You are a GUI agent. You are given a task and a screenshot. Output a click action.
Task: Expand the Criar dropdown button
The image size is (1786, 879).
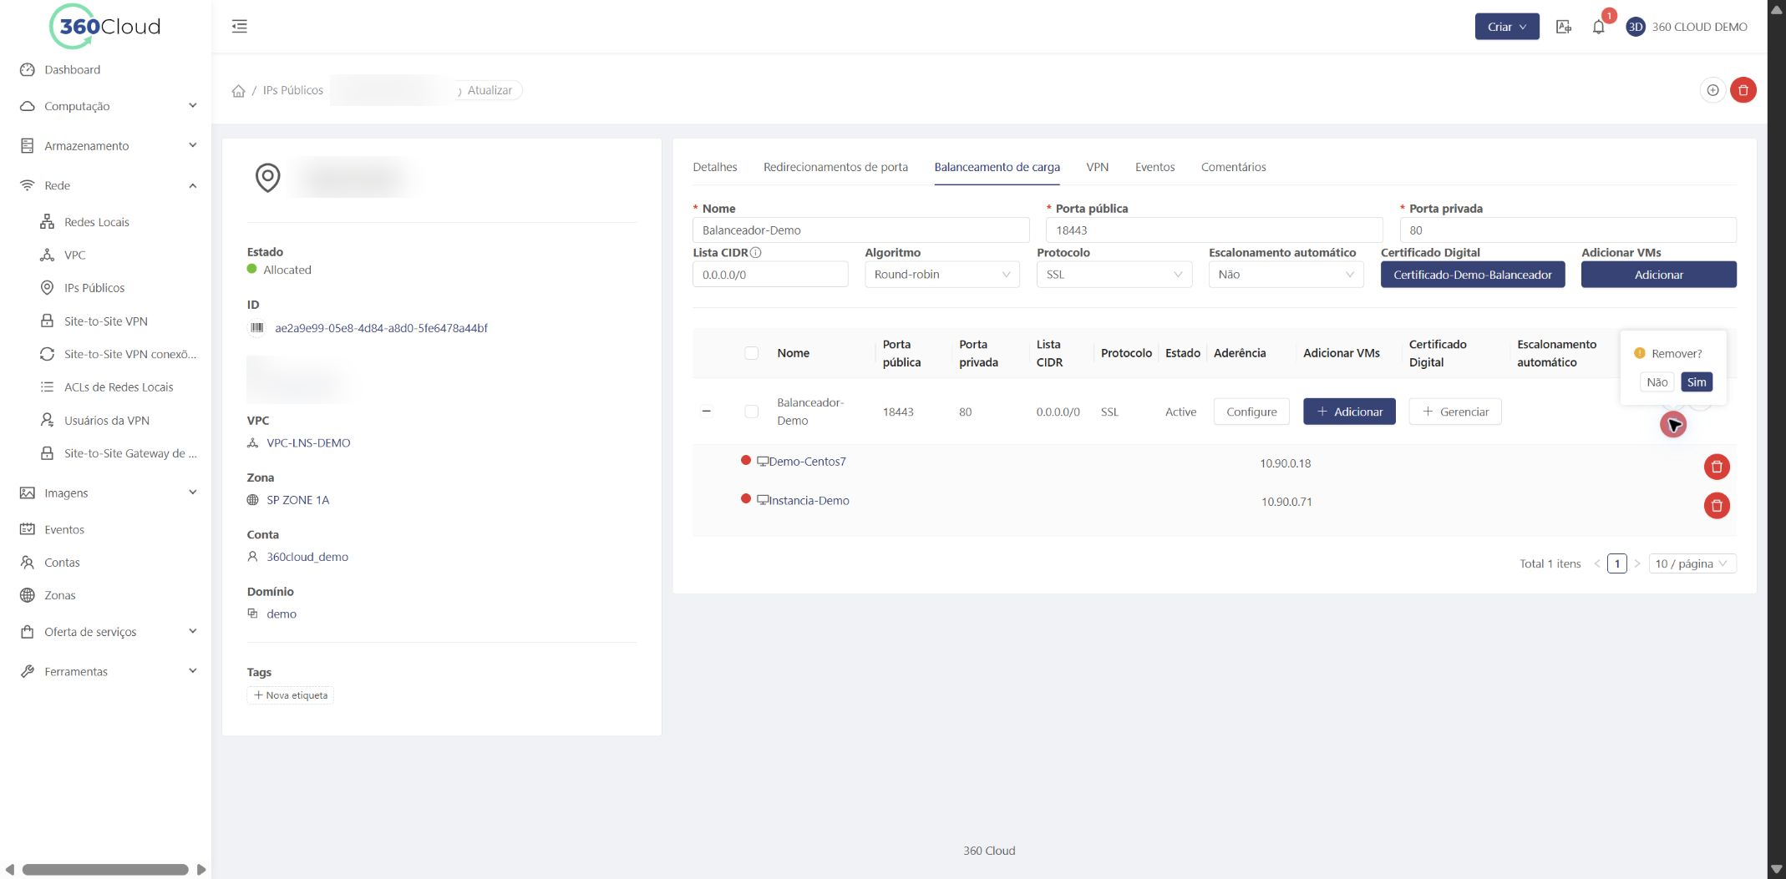tap(1506, 27)
